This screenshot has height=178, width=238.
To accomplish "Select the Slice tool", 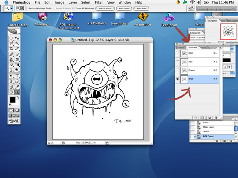I will click(17, 48).
